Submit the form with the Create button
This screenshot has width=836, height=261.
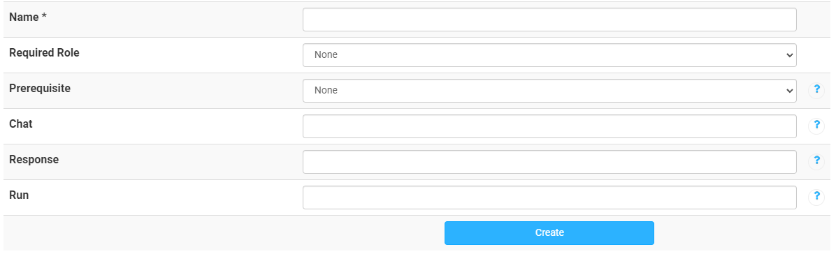[x=549, y=233]
